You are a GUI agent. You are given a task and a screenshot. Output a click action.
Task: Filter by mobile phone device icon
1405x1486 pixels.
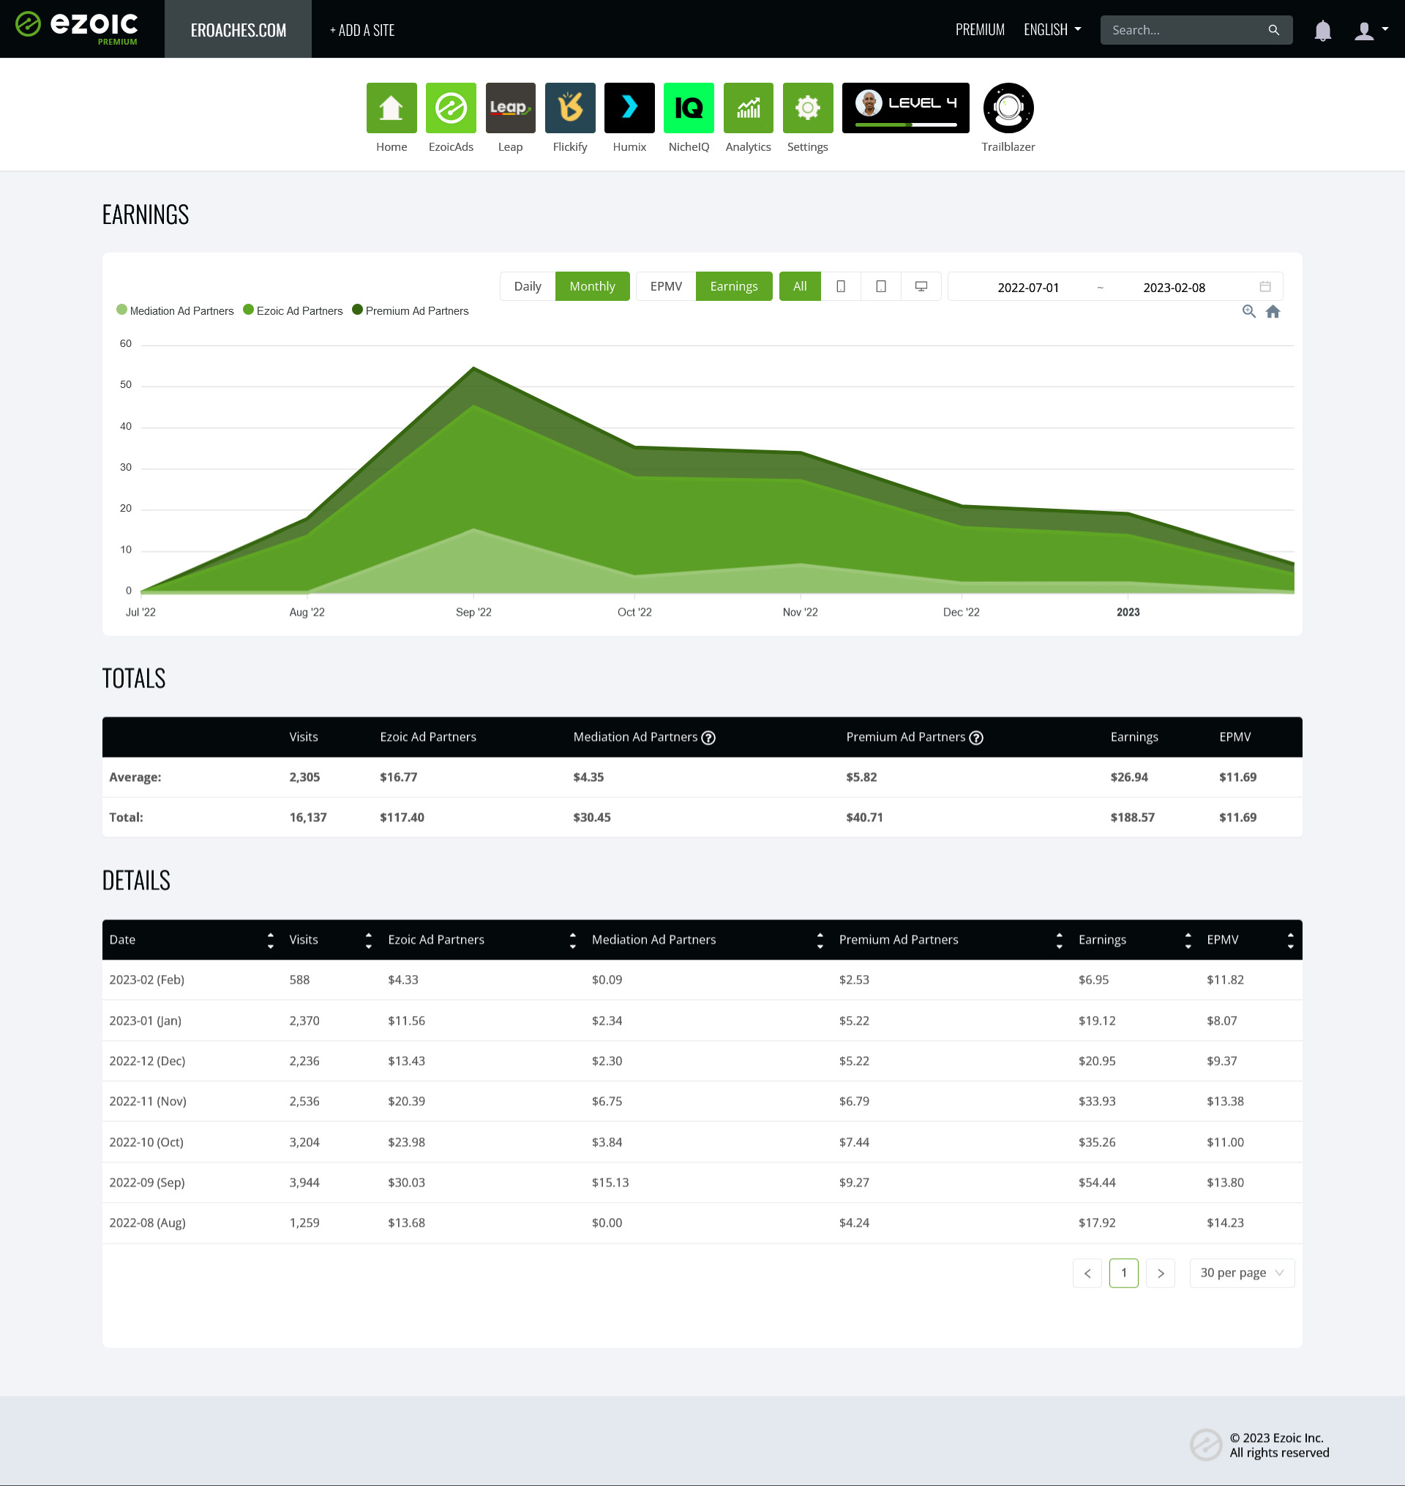[841, 286]
